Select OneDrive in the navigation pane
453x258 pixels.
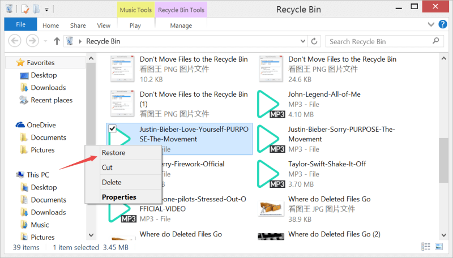pos(41,125)
